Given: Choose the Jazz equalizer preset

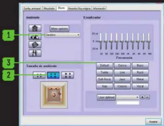Looking at the screenshot, I should tap(122, 79).
